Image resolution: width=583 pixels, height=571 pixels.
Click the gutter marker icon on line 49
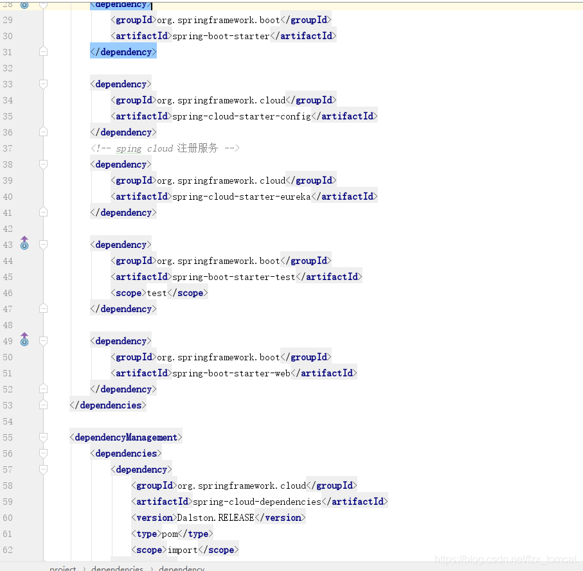click(24, 339)
